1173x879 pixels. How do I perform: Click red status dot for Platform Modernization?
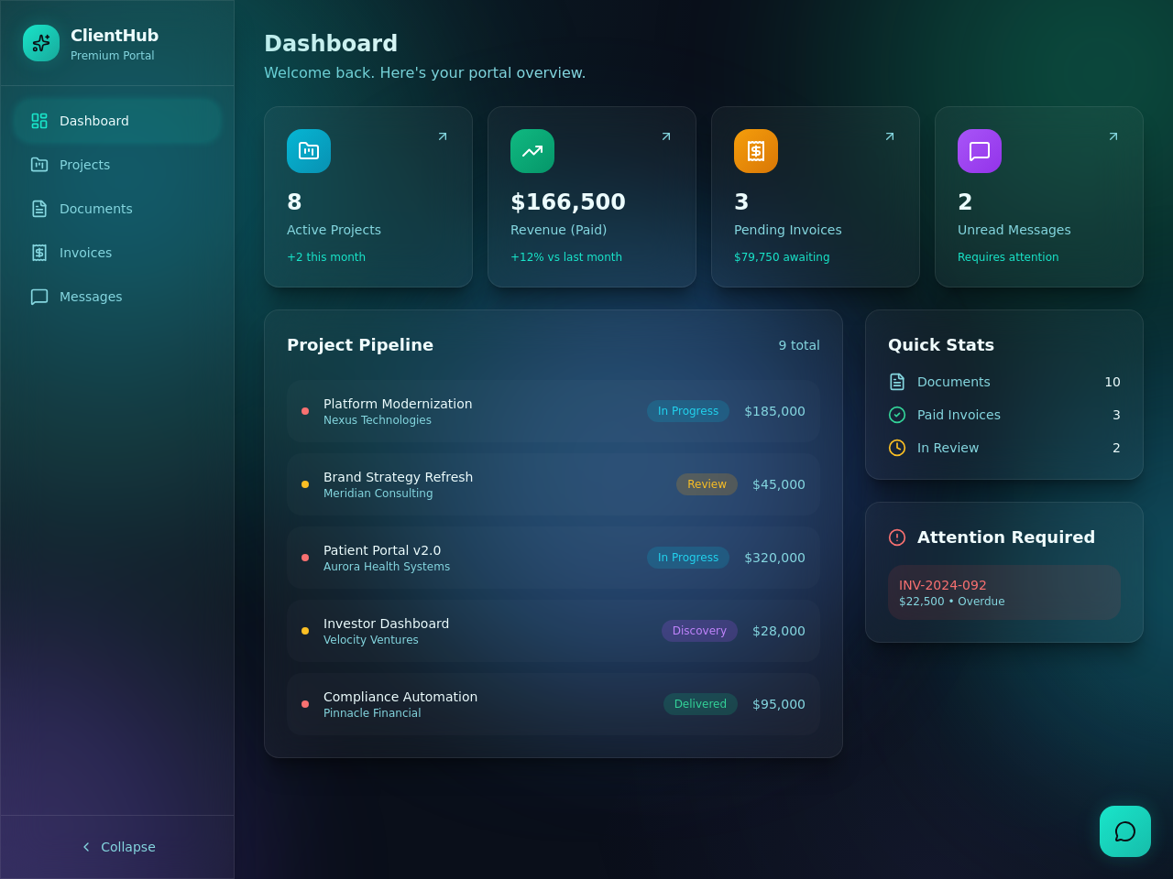305,411
